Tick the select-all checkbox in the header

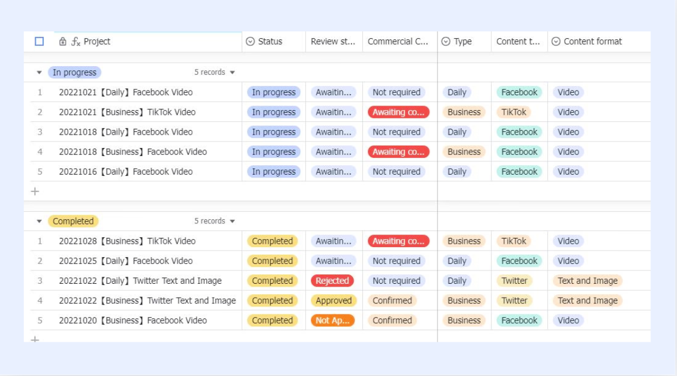(x=39, y=42)
